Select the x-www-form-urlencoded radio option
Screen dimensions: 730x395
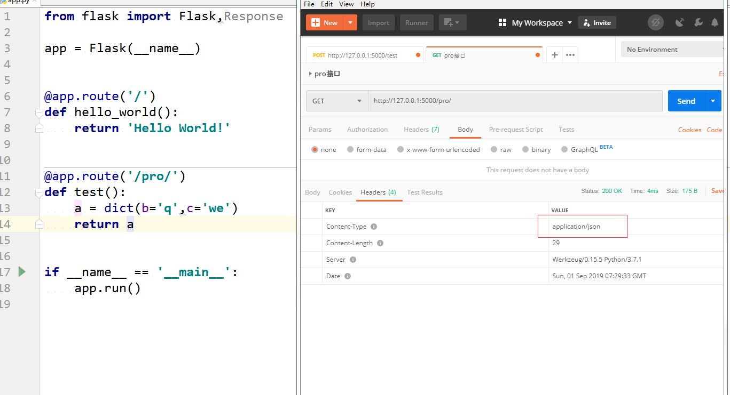coord(401,150)
